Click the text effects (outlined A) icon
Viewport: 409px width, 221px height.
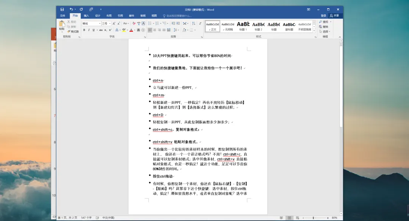click(x=117, y=30)
